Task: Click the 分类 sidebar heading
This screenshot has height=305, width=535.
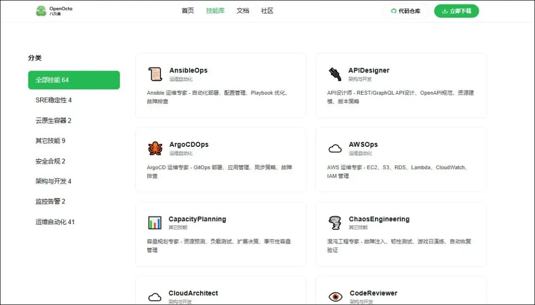Action: tap(35, 58)
